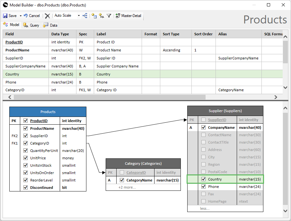Select the SupplierCompanyName row in grid
Image resolution: width=291 pixels, height=221 pixels.
click(x=25, y=66)
